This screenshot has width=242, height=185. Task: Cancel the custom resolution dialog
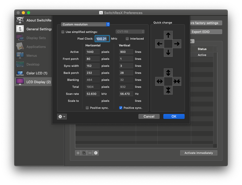[149, 116]
